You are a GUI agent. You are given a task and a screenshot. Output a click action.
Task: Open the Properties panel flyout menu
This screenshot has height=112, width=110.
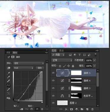coord(47,53)
